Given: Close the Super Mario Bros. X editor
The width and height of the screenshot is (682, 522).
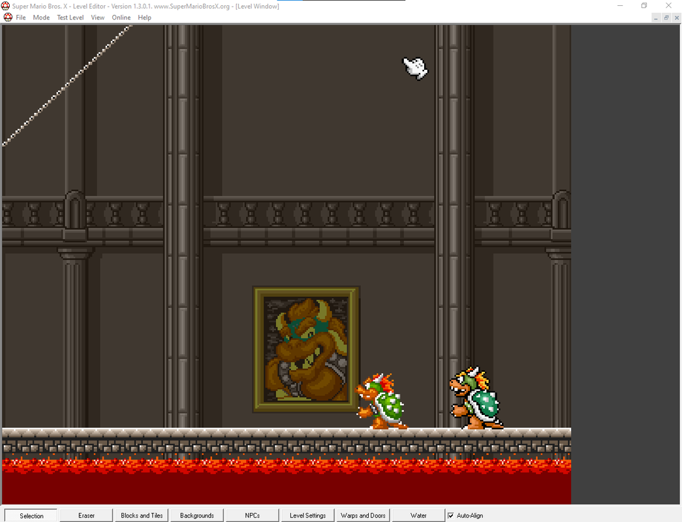Looking at the screenshot, I should [668, 6].
